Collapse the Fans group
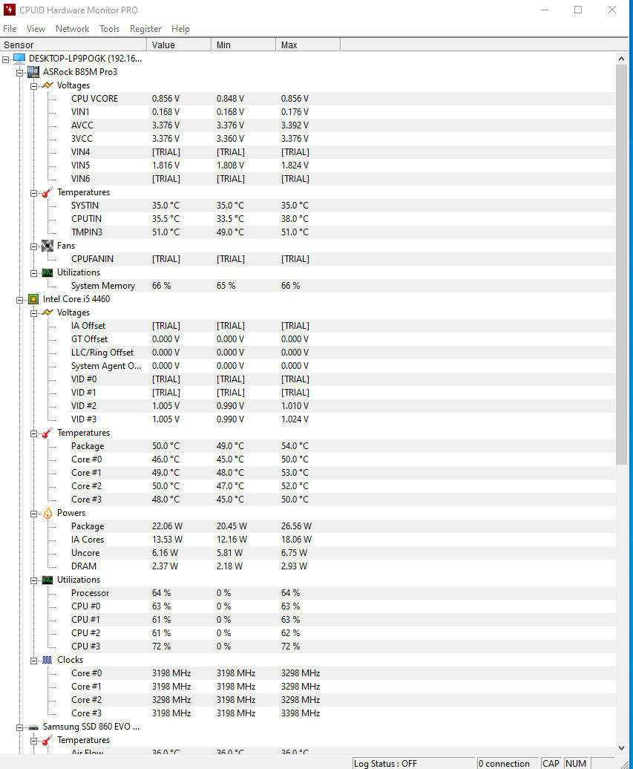 tap(33, 246)
